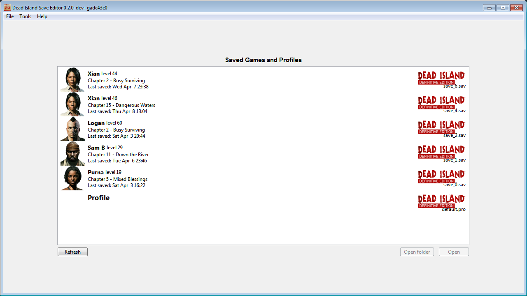This screenshot has width=527, height=296.
Task: Click Dead Island logo above save_1.sav
Action: [x=441, y=151]
